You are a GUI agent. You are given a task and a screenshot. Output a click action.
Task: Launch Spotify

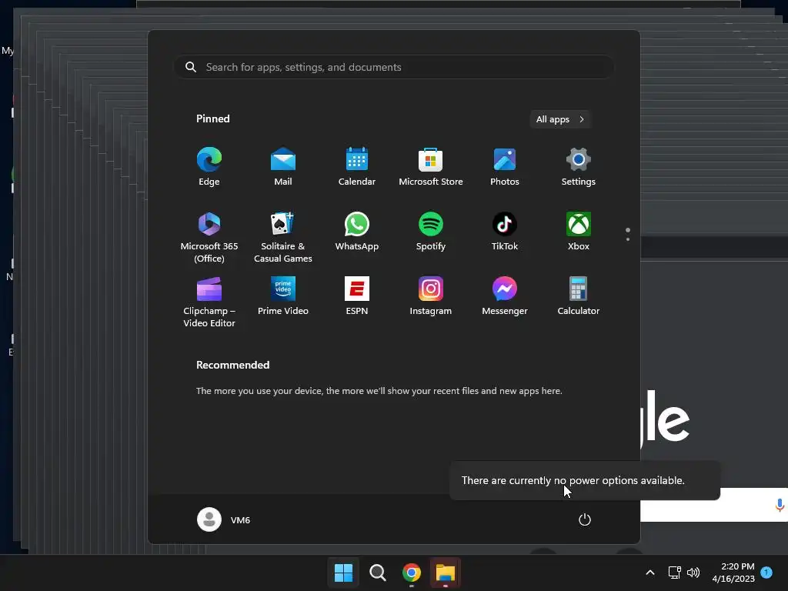[431, 231]
